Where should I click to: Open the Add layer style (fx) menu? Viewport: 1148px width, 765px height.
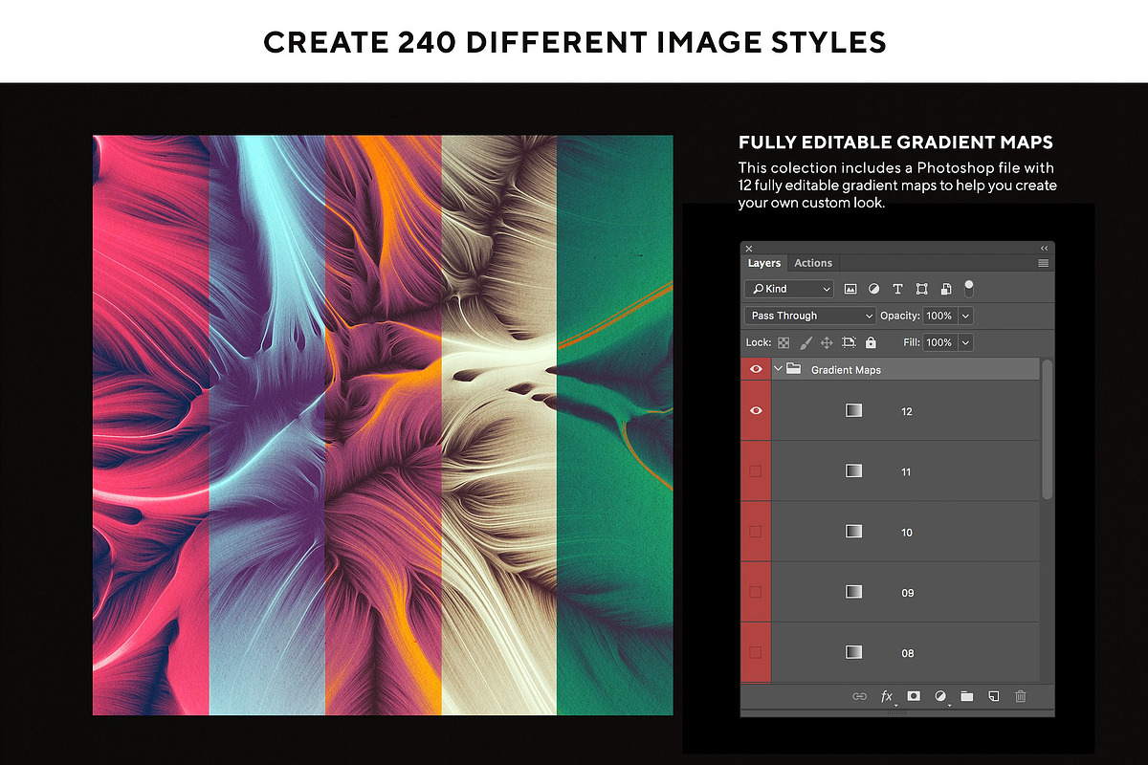[x=887, y=695]
